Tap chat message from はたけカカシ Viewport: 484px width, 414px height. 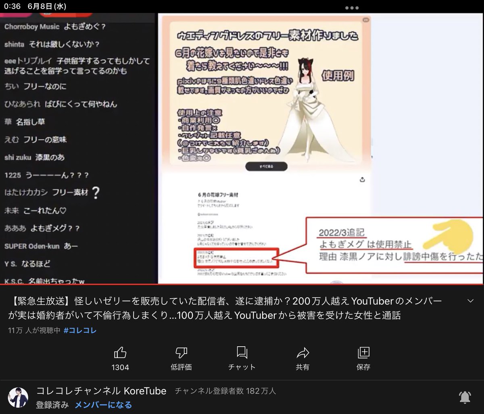(52, 193)
